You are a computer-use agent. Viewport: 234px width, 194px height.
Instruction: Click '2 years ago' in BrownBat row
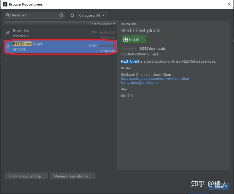click(108, 37)
